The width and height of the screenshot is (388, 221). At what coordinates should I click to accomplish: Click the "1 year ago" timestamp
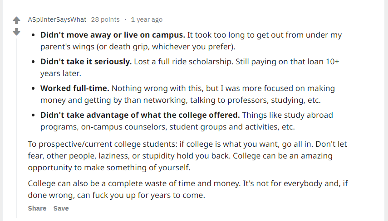click(146, 19)
